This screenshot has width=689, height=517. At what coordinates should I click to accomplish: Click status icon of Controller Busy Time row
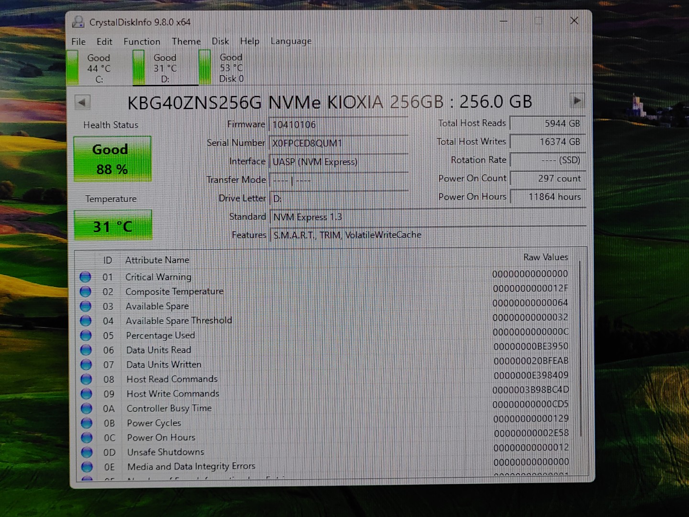pyautogui.click(x=87, y=408)
